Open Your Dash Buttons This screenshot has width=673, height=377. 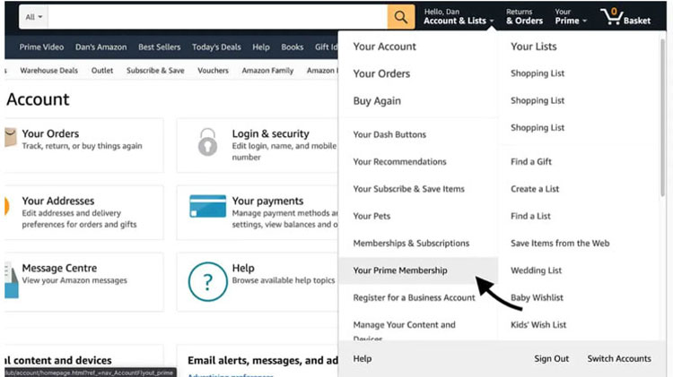(389, 134)
